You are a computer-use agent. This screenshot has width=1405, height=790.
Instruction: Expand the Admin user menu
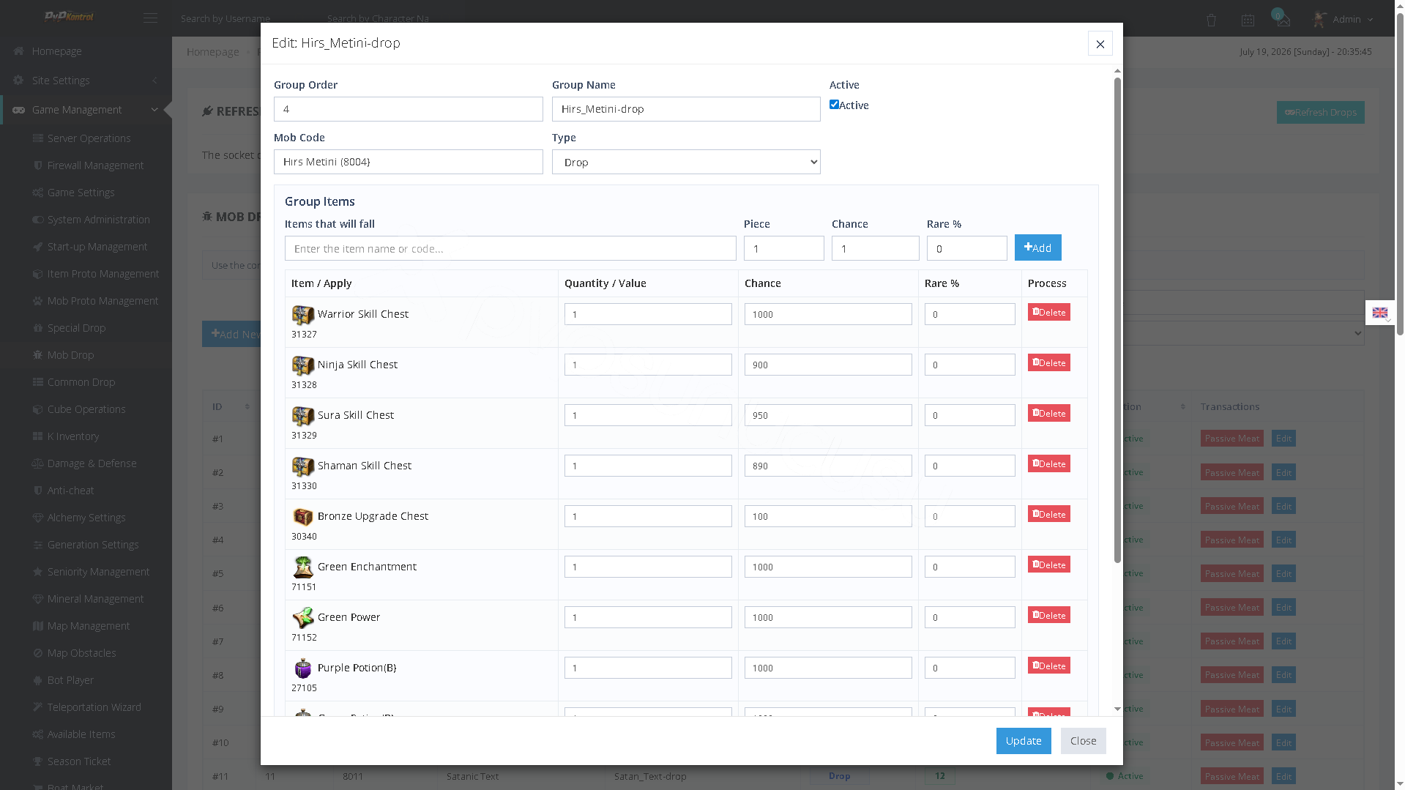tap(1343, 19)
